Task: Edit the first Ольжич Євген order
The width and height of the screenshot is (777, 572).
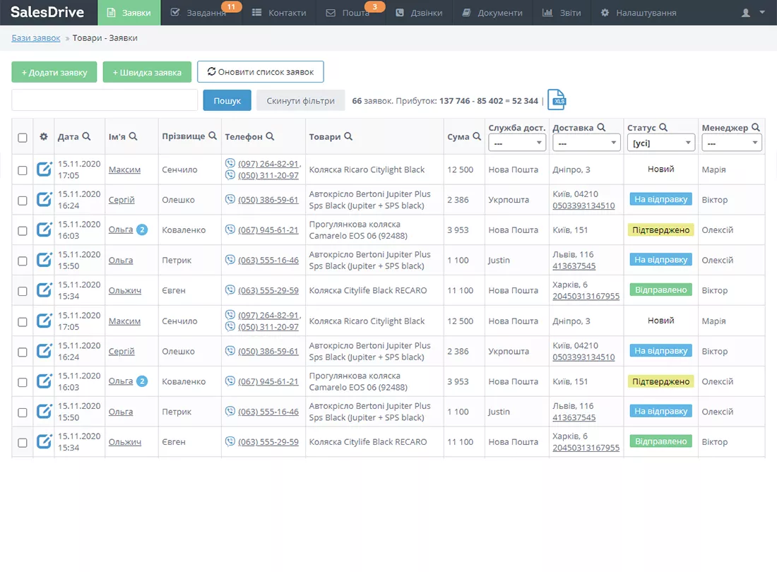Action: tap(44, 290)
